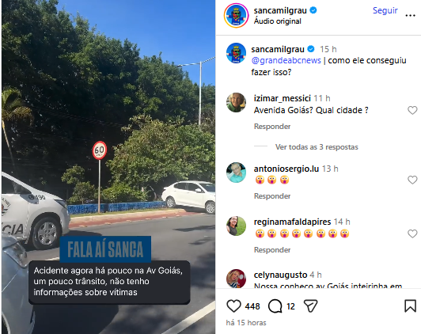This screenshot has width=421, height=334.
Task: Open antoniosergio.lu's profile avatar
Action: coord(236,173)
